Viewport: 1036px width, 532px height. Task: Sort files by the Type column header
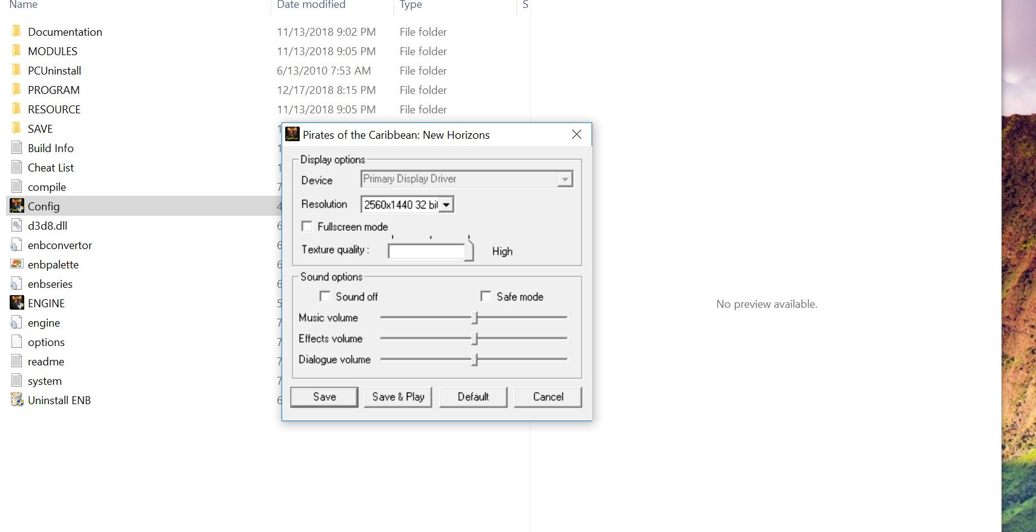(411, 5)
